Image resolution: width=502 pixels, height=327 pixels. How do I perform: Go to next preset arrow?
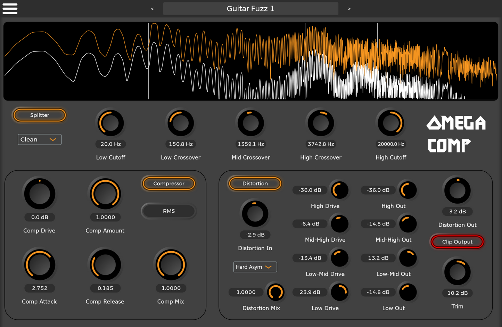coord(349,9)
